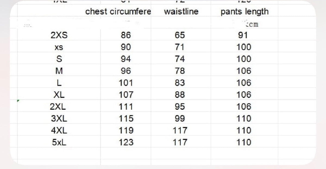This screenshot has width=326, height=169.
Task: Select chest value 123 in 5xL row
Action: (x=126, y=142)
